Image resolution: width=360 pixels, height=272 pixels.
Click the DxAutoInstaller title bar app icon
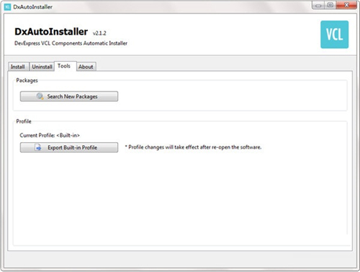[x=7, y=7]
